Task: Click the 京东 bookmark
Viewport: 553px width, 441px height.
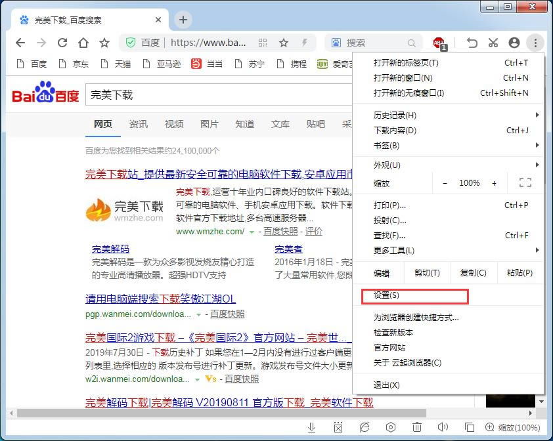Action: coord(74,64)
